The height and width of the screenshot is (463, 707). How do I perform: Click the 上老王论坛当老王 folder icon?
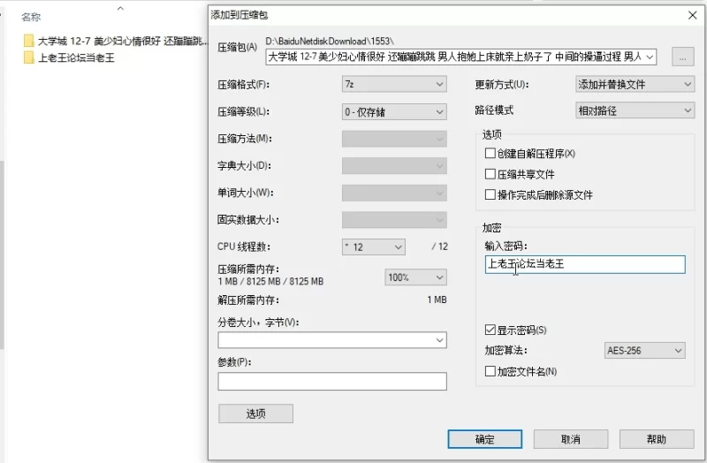tap(29, 57)
